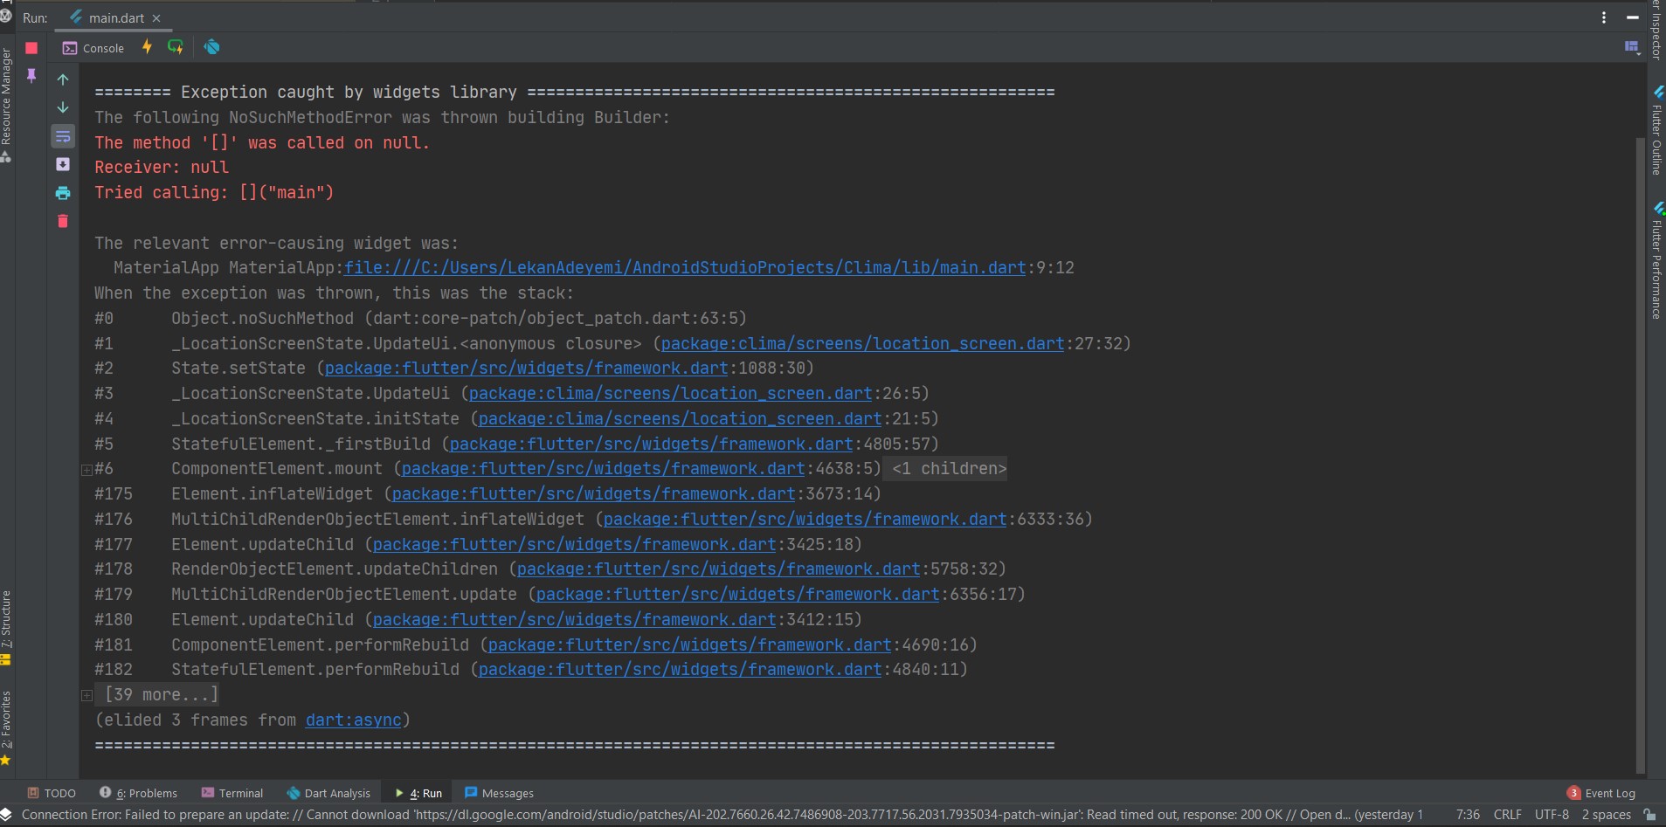Click 'Tried calling: []("main")' line
This screenshot has width=1666, height=827.
pos(214,193)
